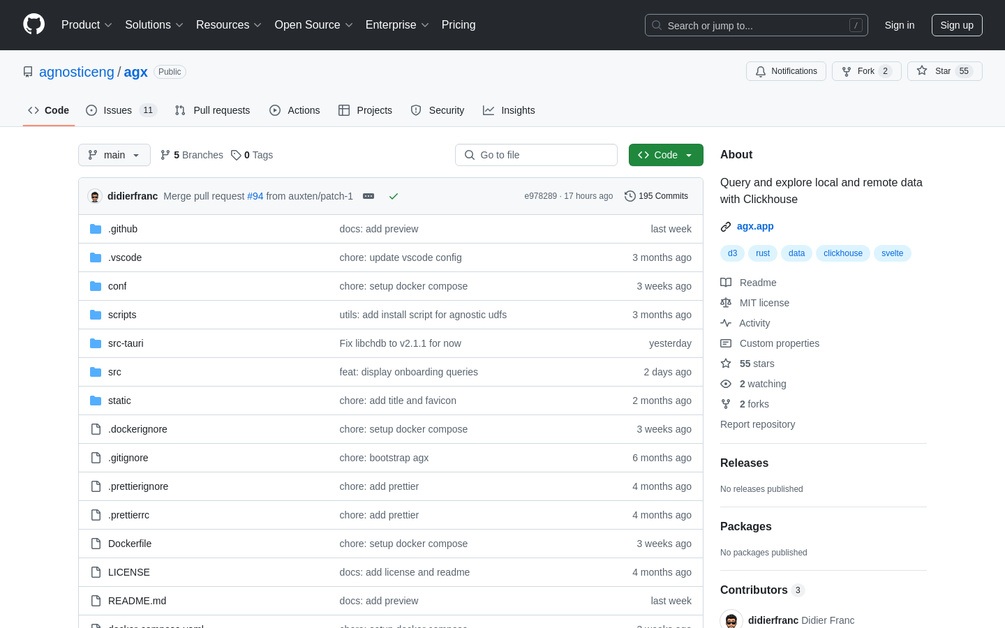This screenshot has height=628, width=1005.
Task: Click the eye icon beside watching
Action: point(726,384)
